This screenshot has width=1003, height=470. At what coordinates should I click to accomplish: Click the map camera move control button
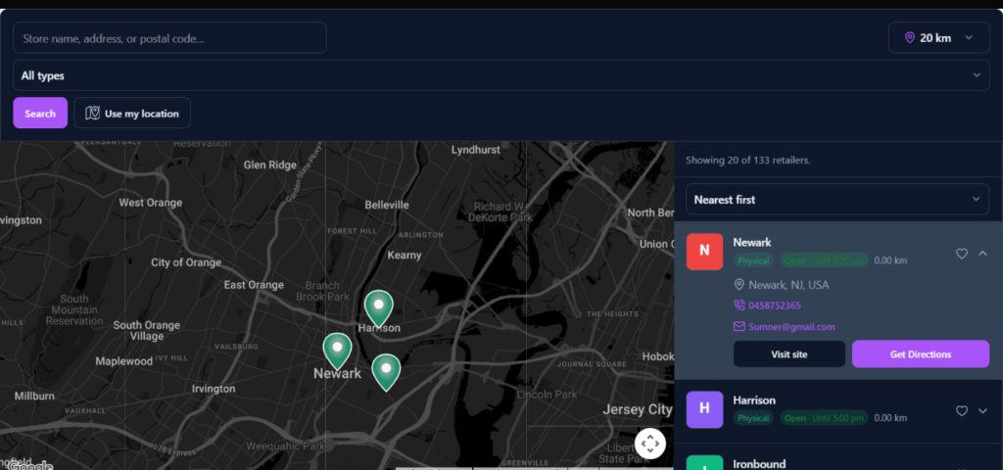650,444
